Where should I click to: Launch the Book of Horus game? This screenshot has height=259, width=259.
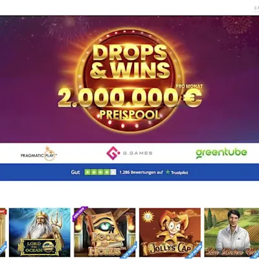[105, 232]
